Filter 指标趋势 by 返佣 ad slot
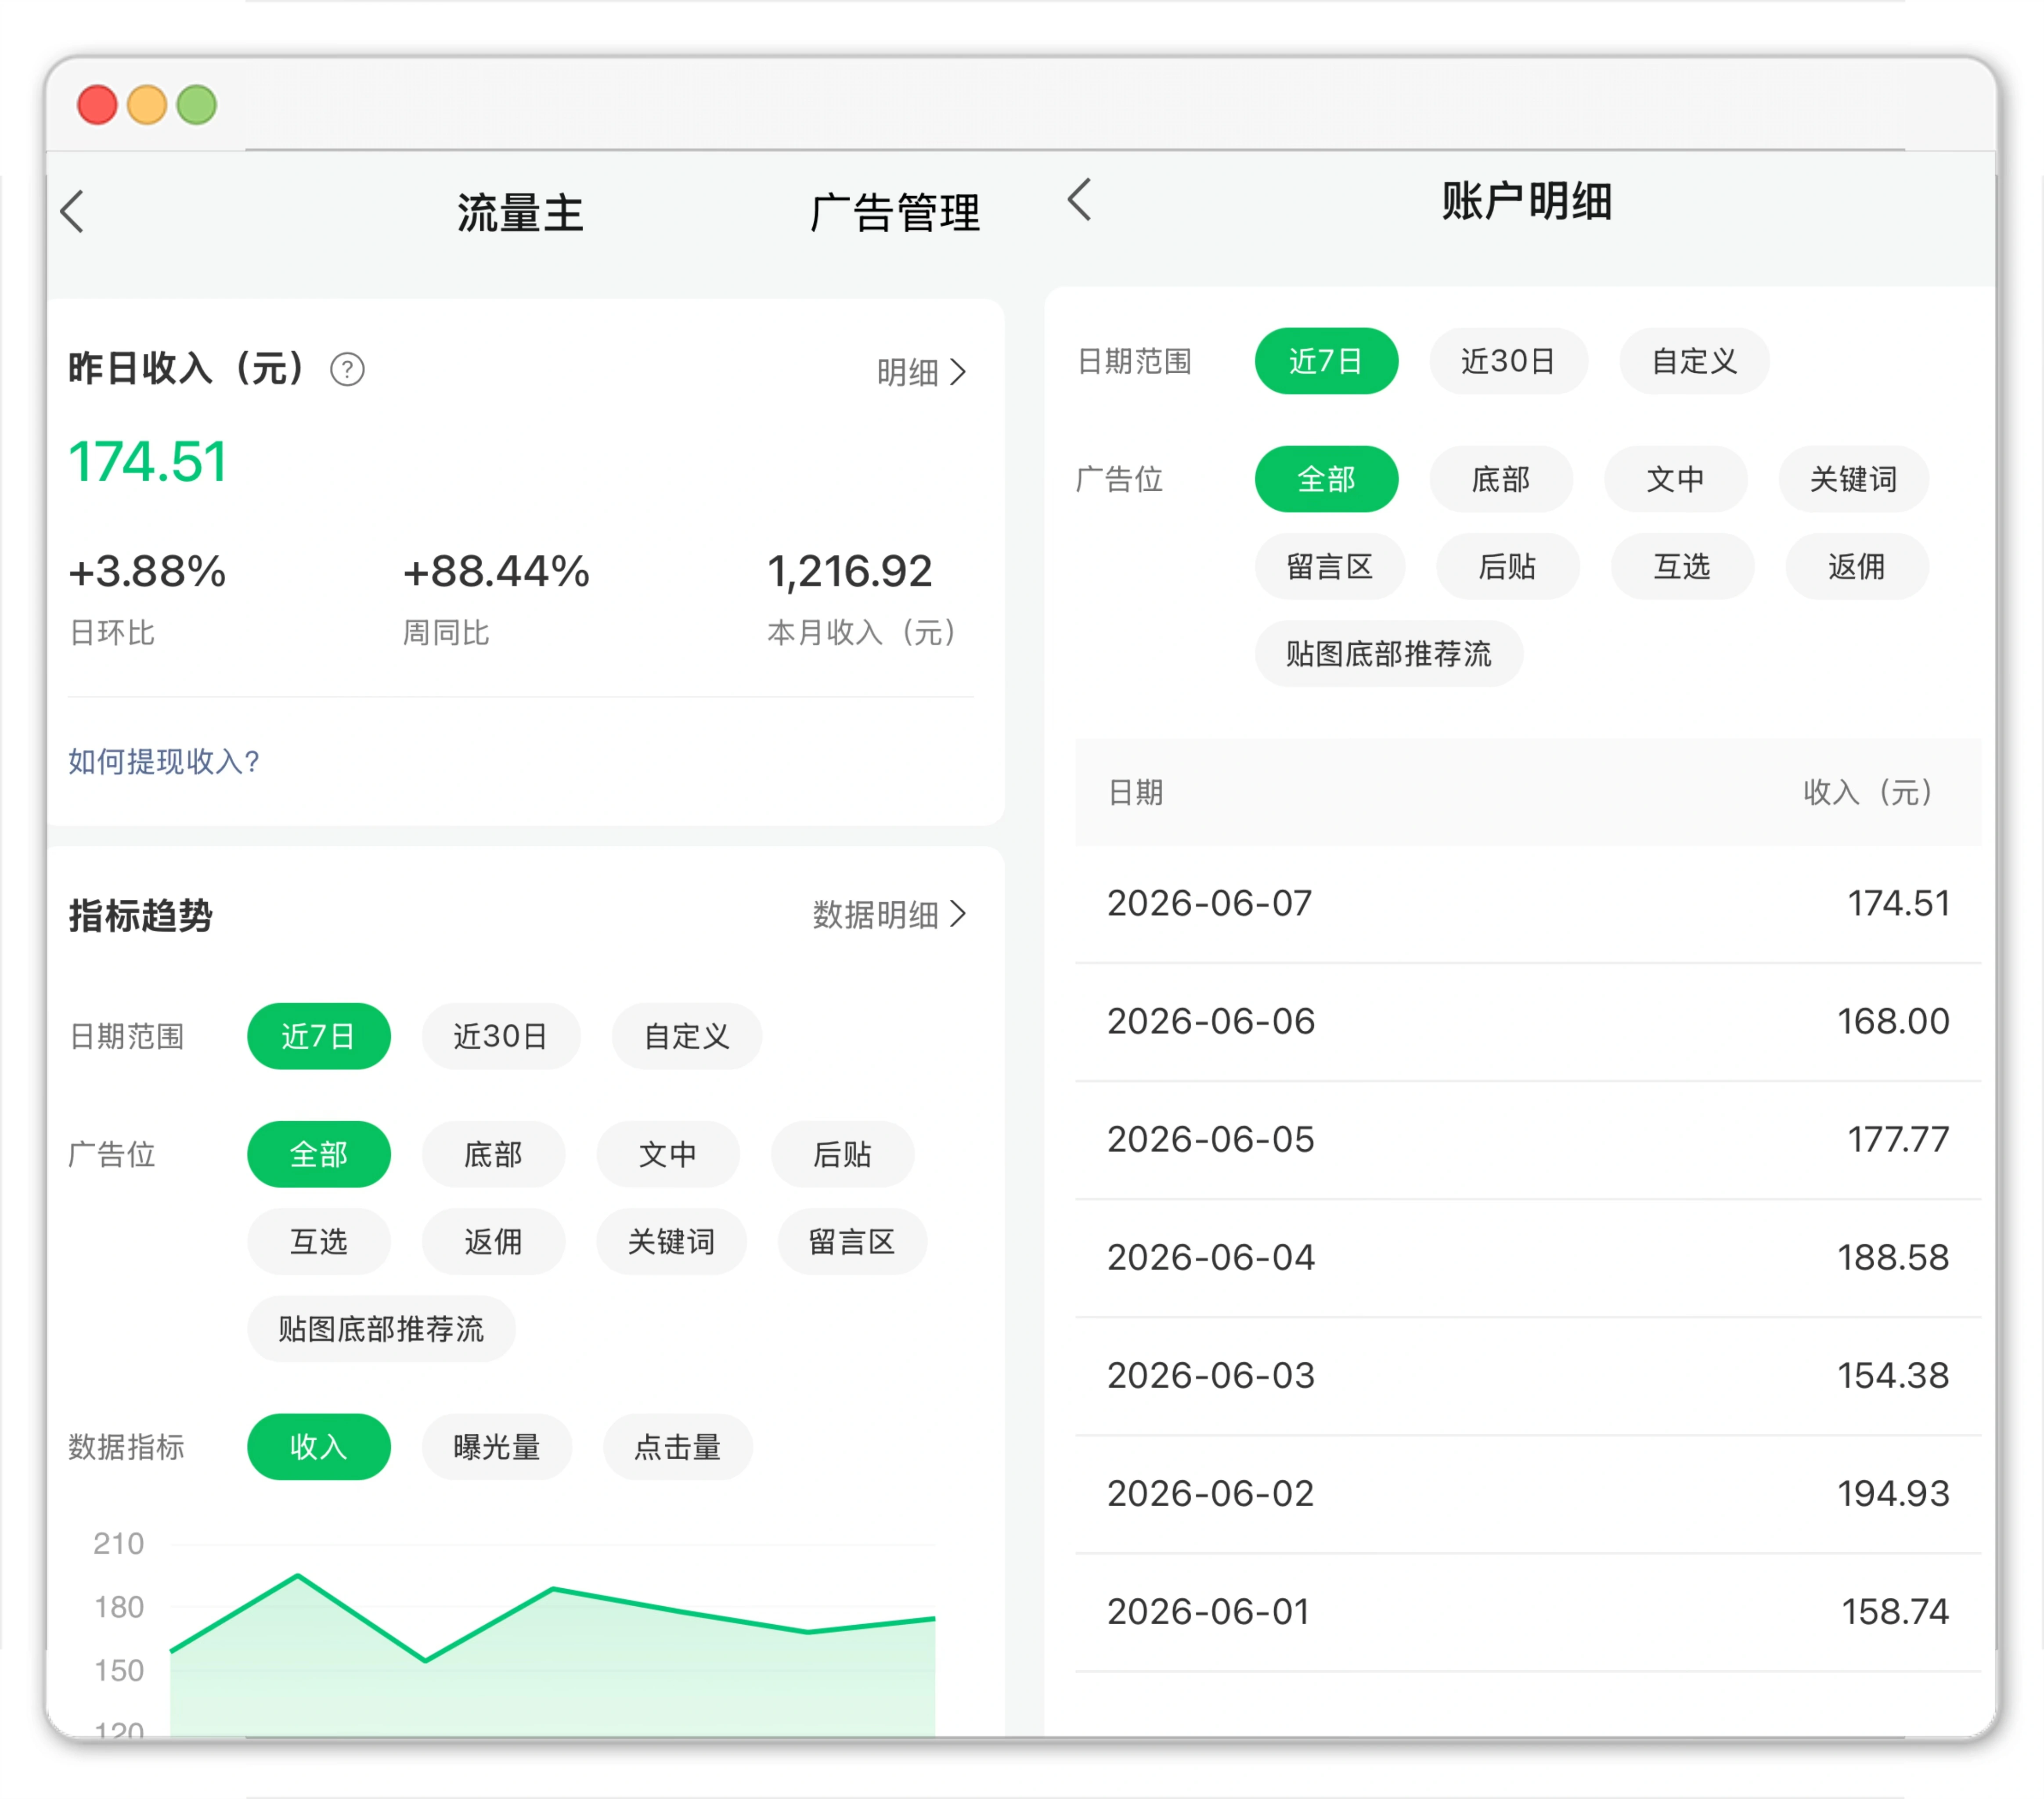 [x=494, y=1242]
